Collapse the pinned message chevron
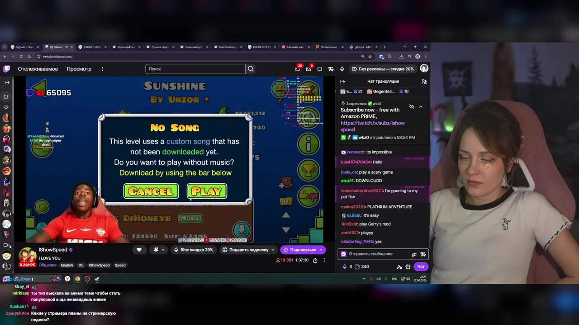The height and width of the screenshot is (325, 579). pos(421,107)
